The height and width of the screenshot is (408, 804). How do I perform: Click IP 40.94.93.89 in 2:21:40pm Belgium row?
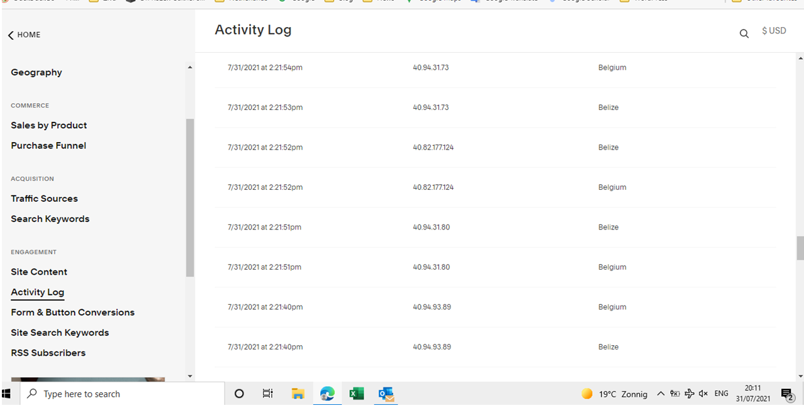pyautogui.click(x=432, y=307)
